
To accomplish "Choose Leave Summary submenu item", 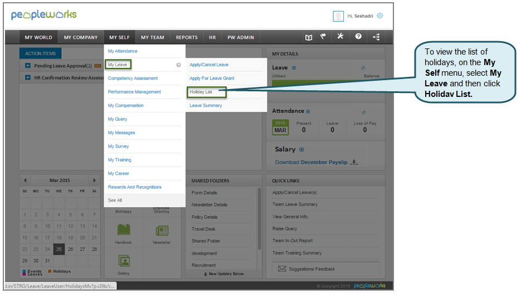I will point(206,106).
